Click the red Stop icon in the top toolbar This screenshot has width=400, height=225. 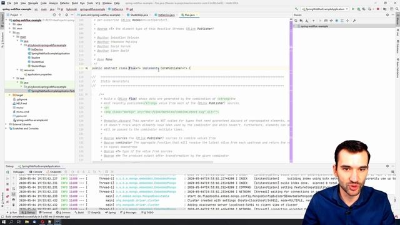pos(378,9)
